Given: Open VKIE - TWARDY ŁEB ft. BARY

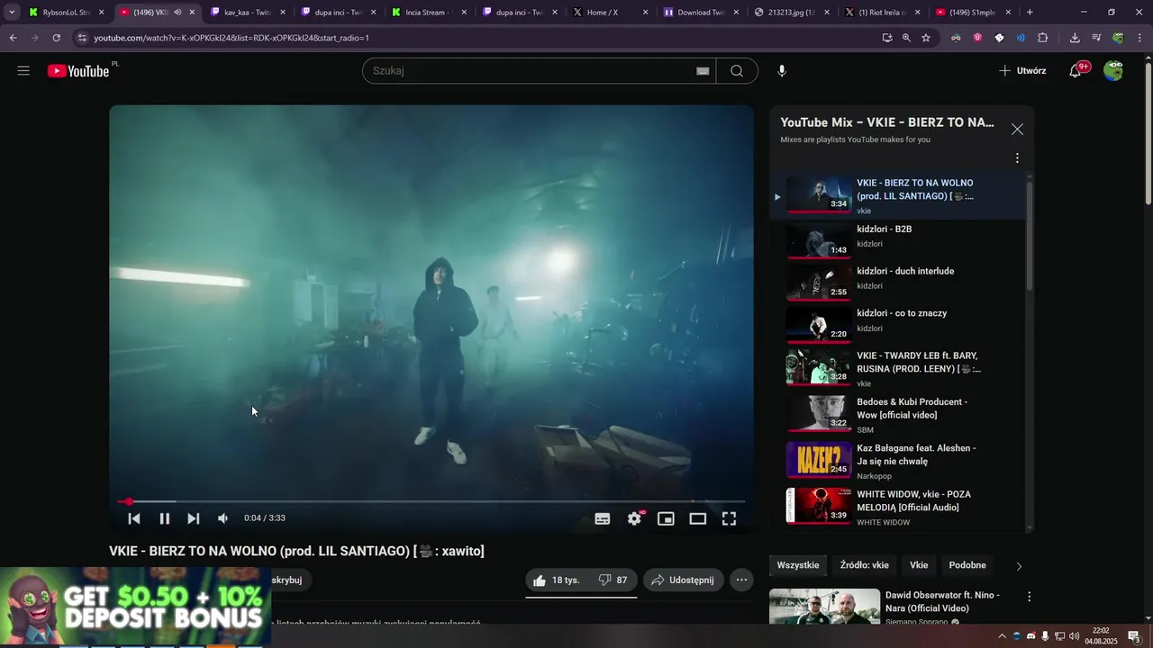Looking at the screenshot, I should 898,367.
